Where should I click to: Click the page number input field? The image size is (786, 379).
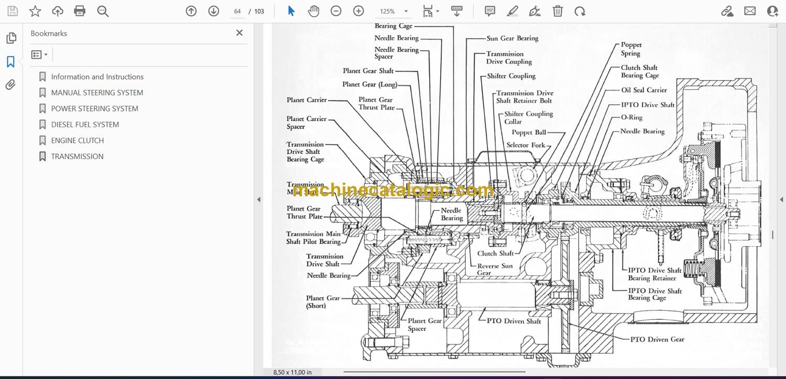coord(237,11)
